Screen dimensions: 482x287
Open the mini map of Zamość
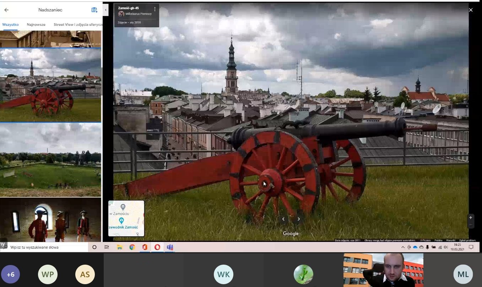[x=126, y=218]
